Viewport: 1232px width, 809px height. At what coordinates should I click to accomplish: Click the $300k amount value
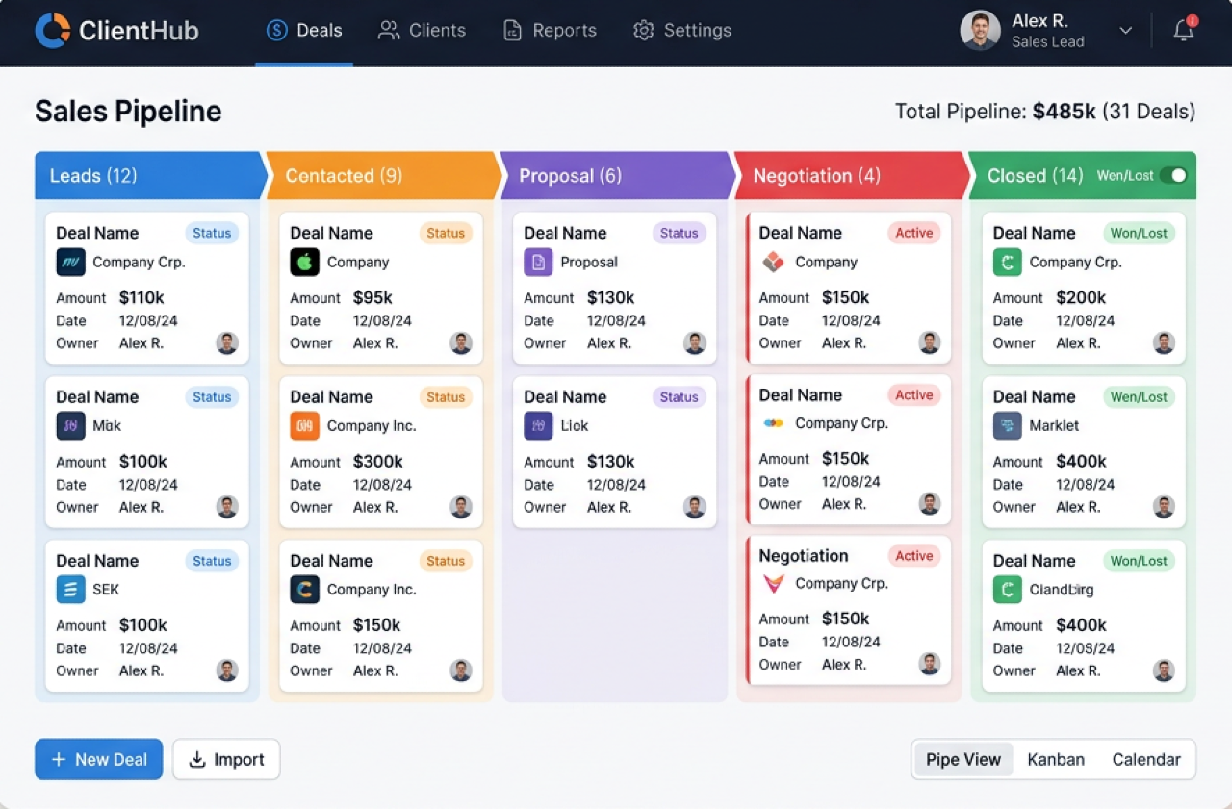coord(378,461)
